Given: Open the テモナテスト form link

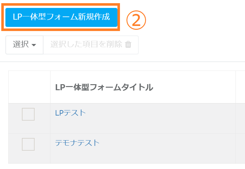Looking at the screenshot, I should (x=77, y=143).
